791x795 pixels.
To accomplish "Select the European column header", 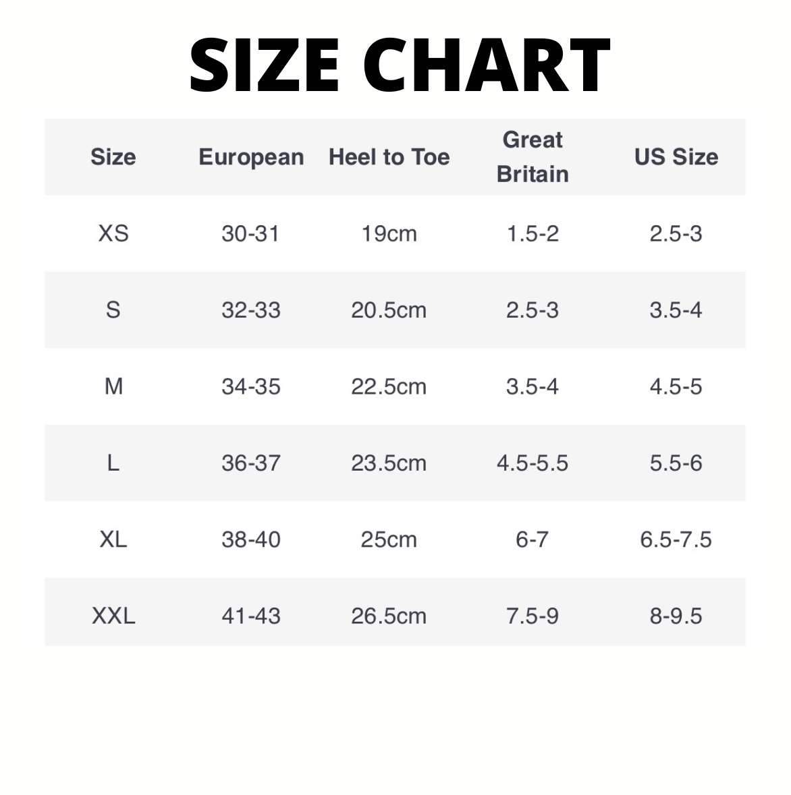I will (251, 157).
